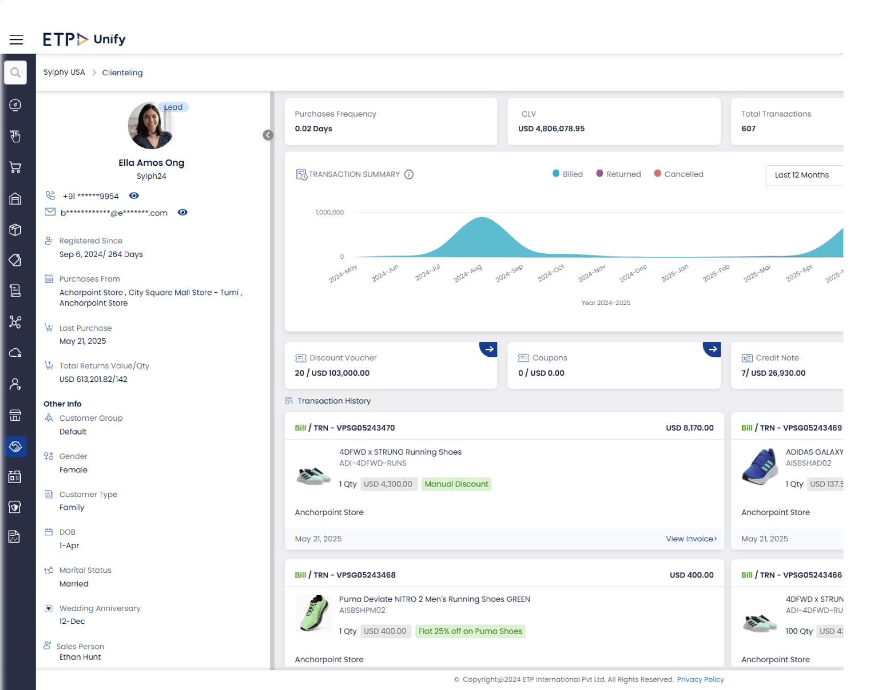Click Ella Amos Ong profile photo
Viewport: 869px width, 690px height.
(x=151, y=126)
